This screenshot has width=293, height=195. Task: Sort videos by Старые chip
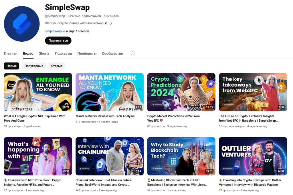[x=57, y=66]
